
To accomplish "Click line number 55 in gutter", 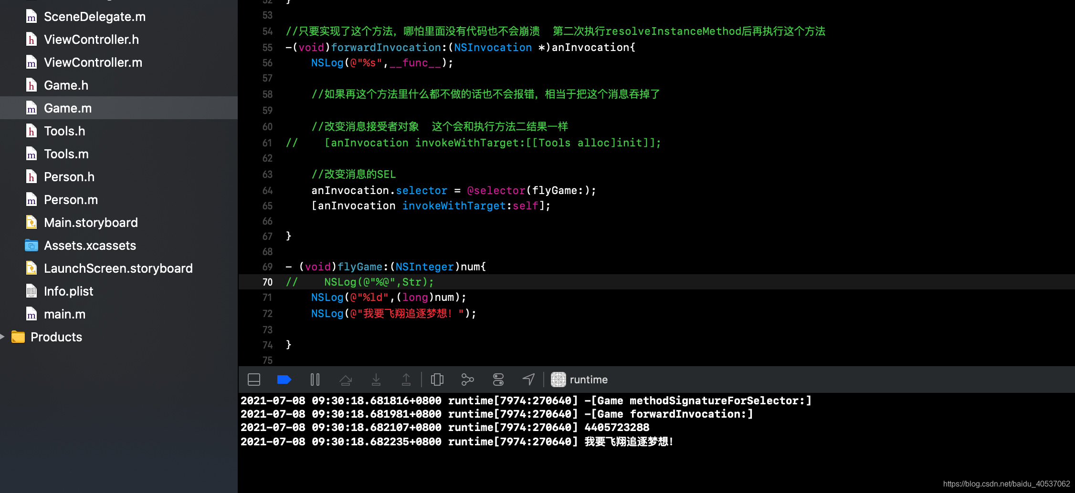I will coord(267,48).
